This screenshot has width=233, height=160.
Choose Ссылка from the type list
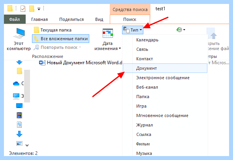(165, 134)
